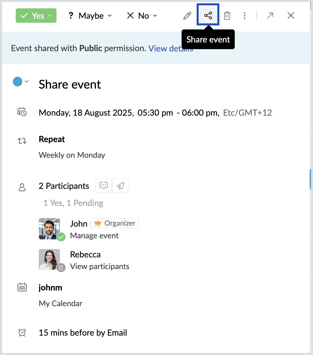Click Rebecca's profile picture
Image resolution: width=313 pixels, height=355 pixels.
(x=49, y=260)
